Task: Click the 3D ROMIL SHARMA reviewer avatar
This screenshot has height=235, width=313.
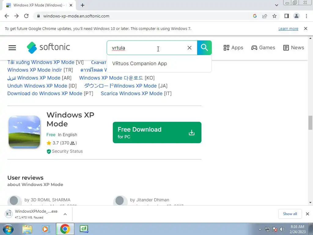Action: point(14,200)
